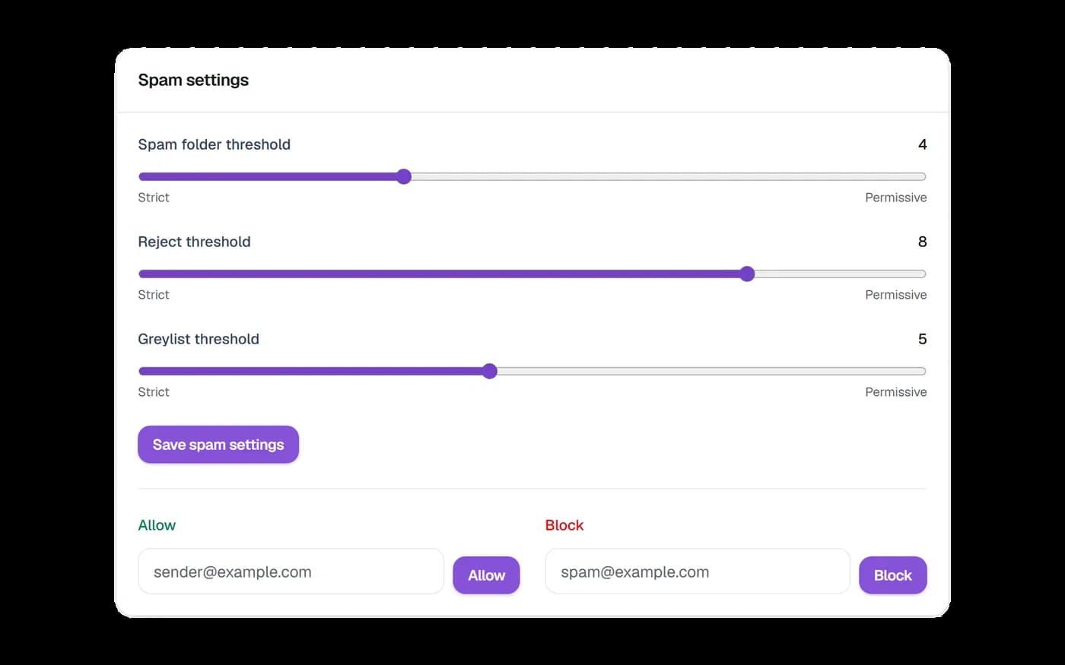
Task: Click the purple filled part of Reject slider
Action: (439, 274)
